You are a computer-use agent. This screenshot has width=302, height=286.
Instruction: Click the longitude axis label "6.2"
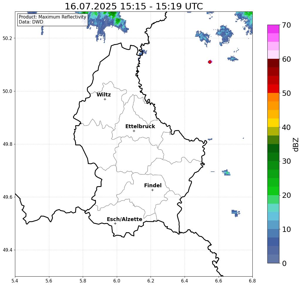[151, 281]
